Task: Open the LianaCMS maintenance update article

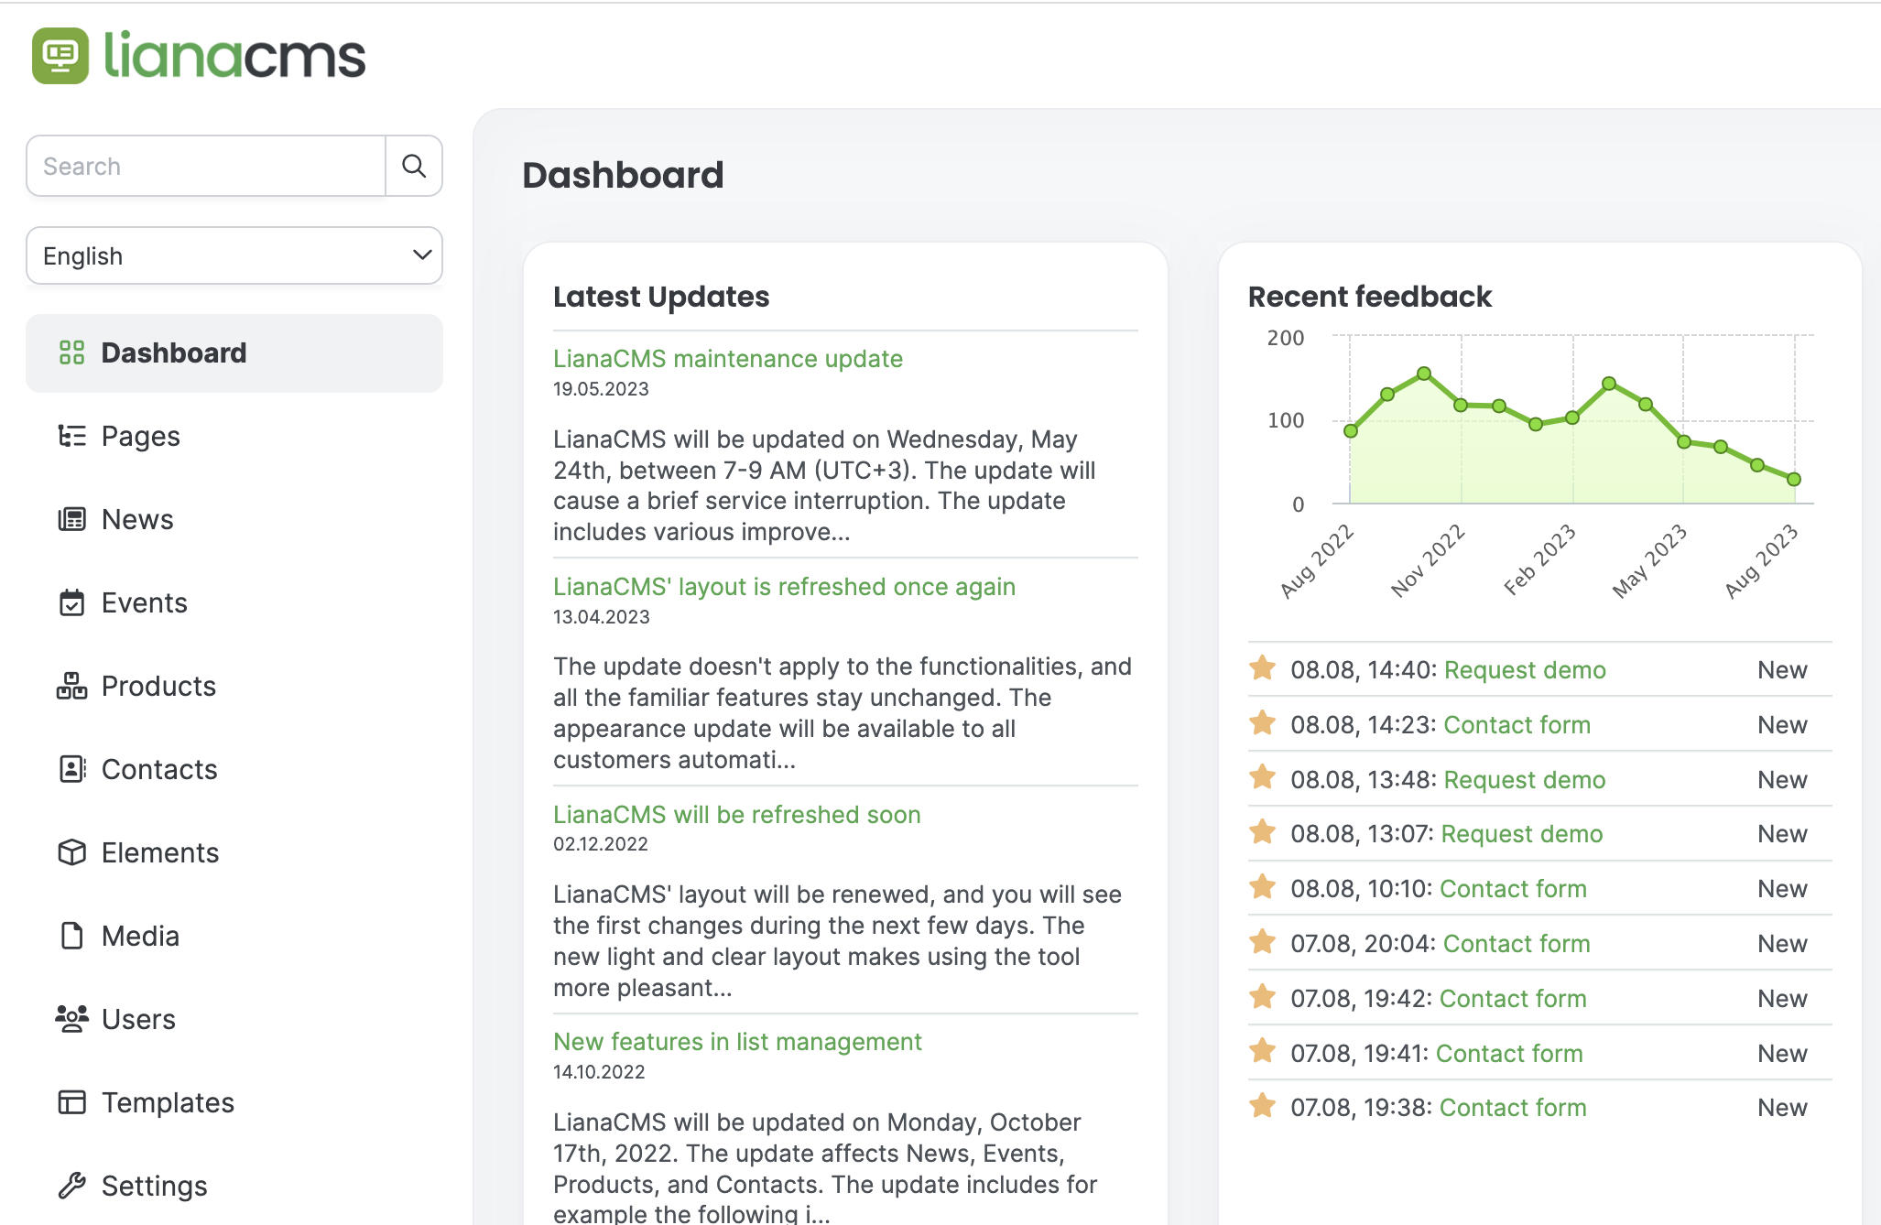Action: pos(728,359)
